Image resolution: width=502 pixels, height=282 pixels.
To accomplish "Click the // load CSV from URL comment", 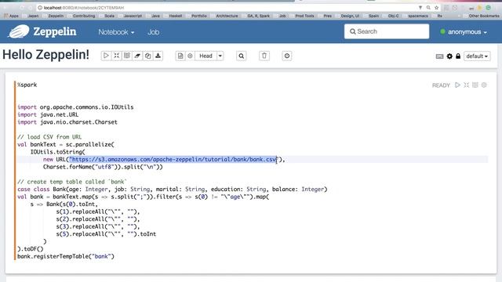I will 49,137.
